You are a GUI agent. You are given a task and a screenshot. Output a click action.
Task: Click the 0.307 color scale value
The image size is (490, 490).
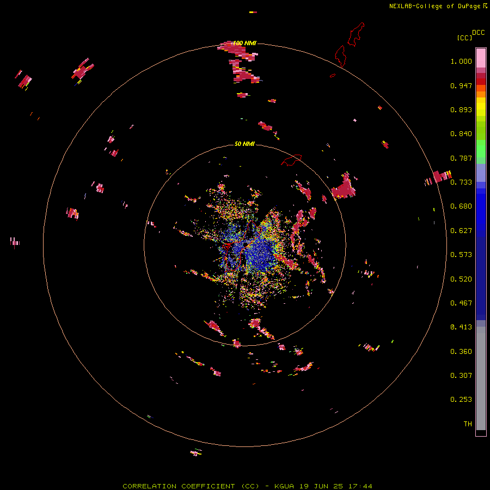(x=461, y=376)
